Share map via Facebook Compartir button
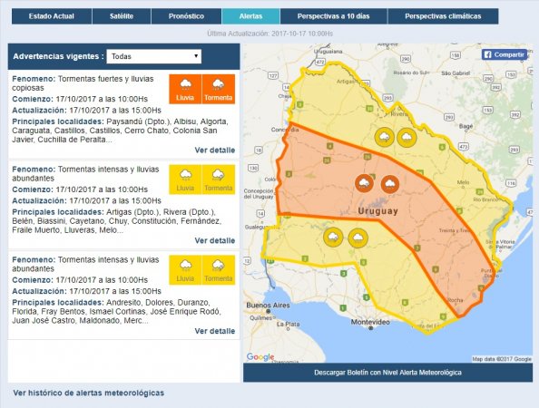This screenshot has height=408, width=539. pos(504,54)
